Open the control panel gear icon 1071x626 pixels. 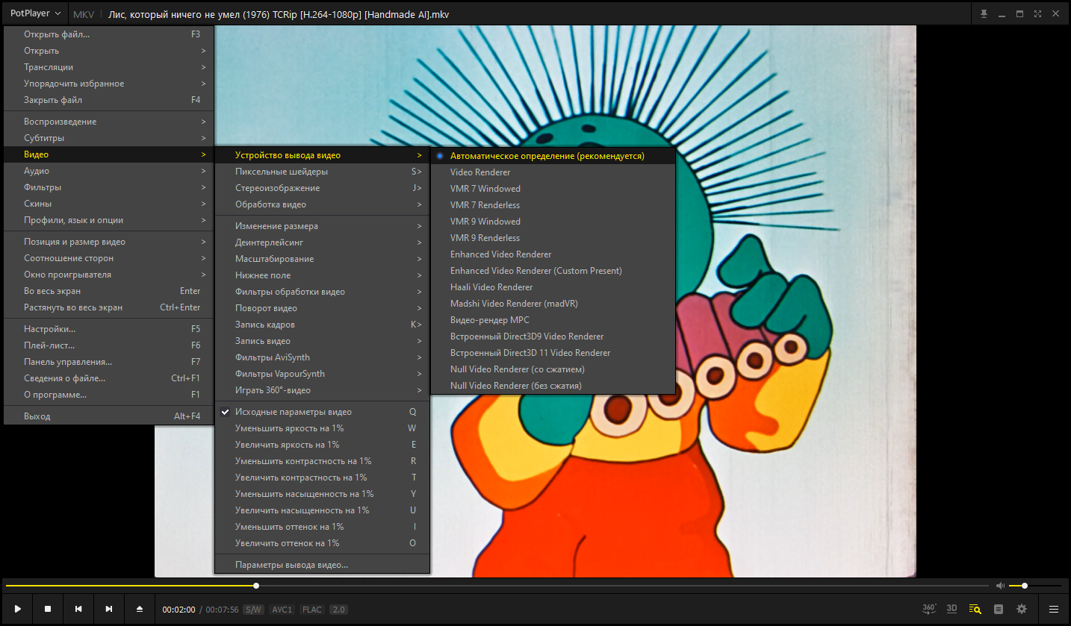point(1022,609)
